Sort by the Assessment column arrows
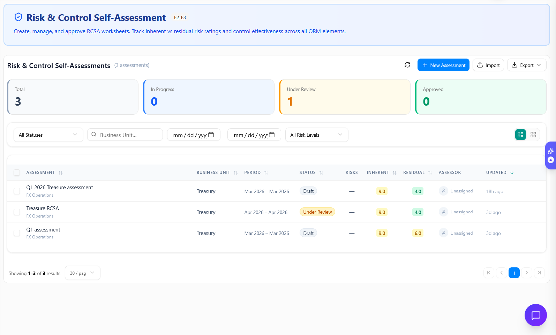 [61, 173]
